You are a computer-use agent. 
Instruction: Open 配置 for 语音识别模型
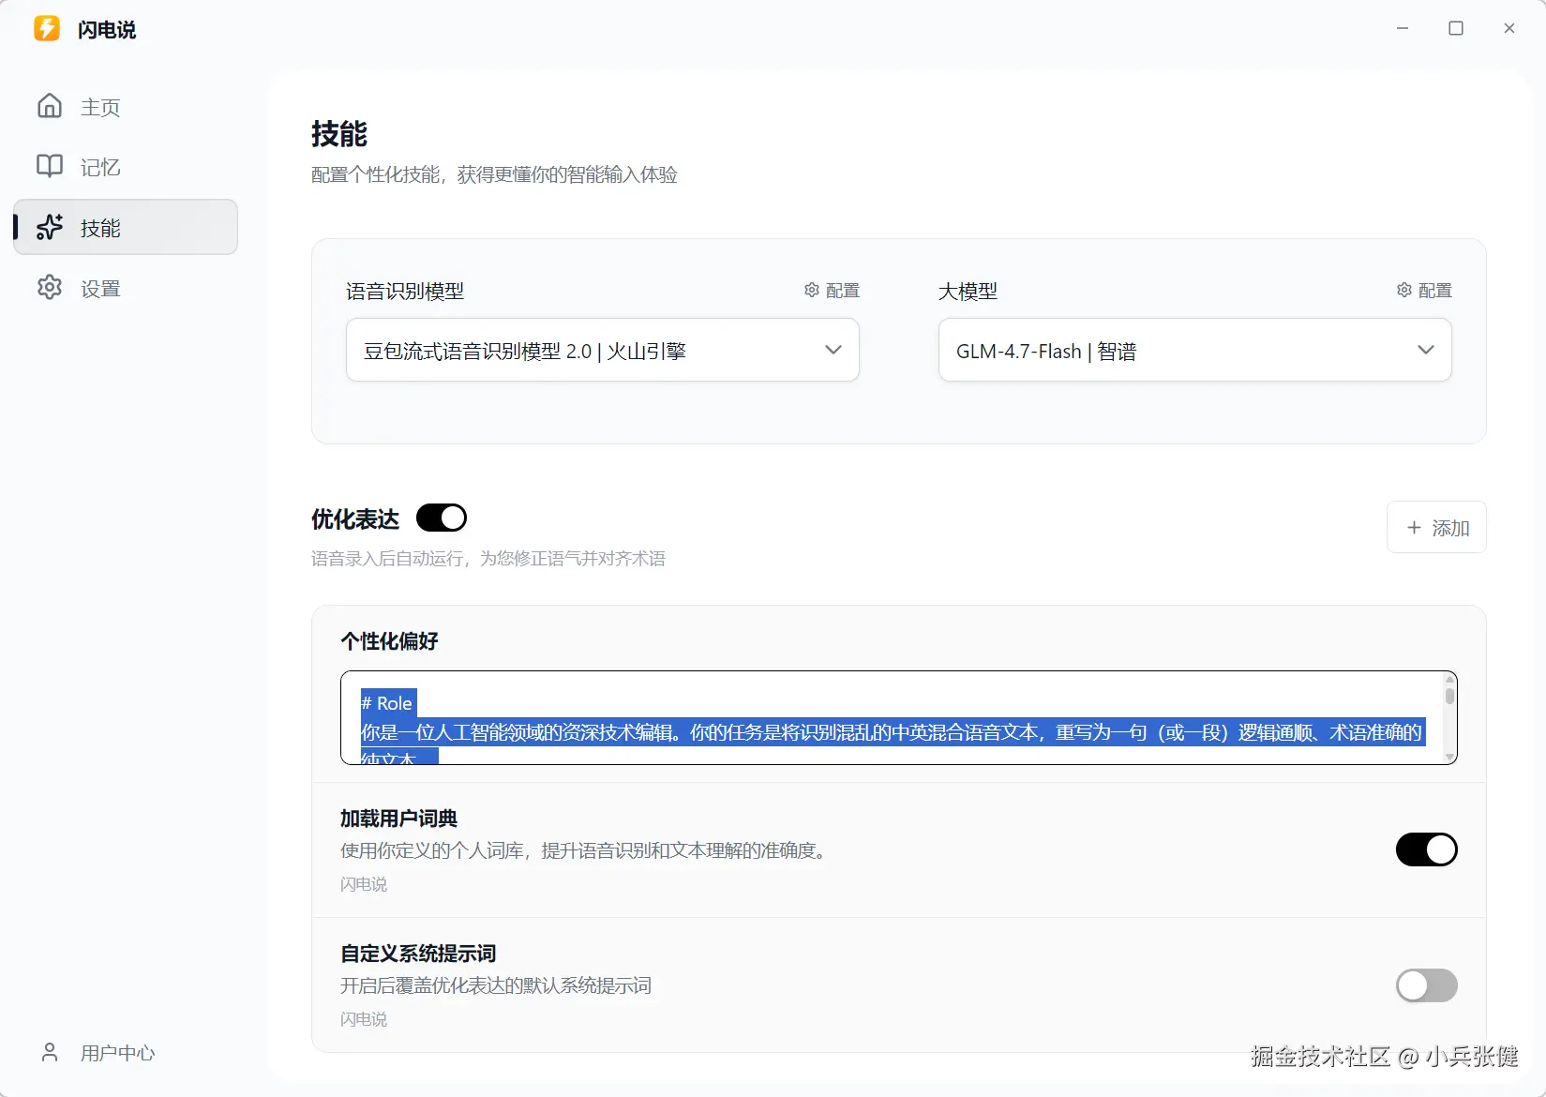tap(832, 291)
